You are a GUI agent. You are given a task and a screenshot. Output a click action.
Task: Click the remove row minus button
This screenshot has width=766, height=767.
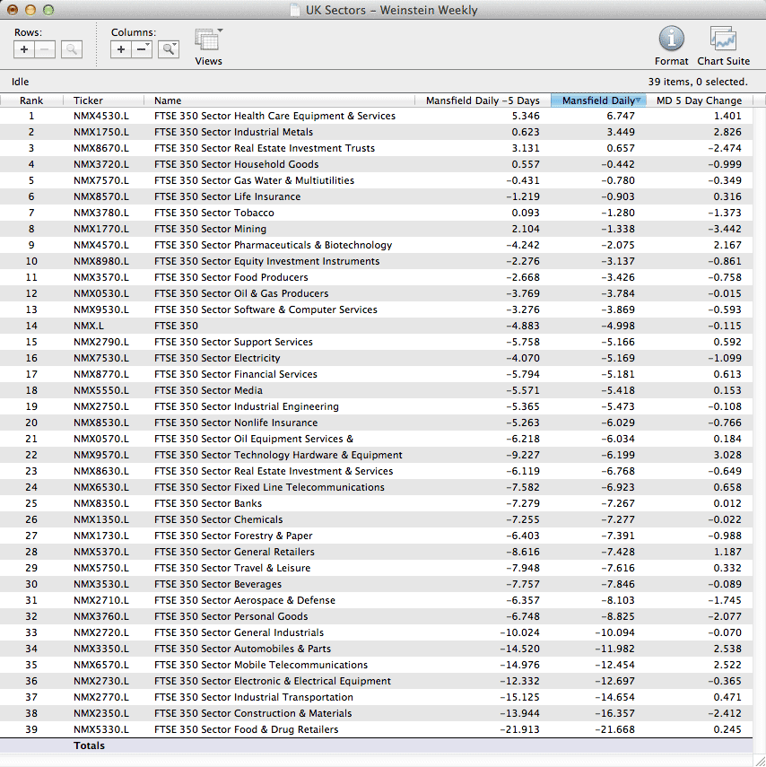point(45,50)
